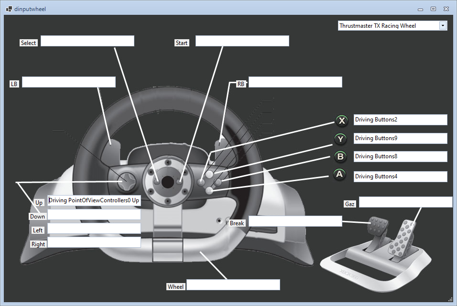Screen dimensions: 457x306
Task: Click the LB label
Action: click(14, 84)
